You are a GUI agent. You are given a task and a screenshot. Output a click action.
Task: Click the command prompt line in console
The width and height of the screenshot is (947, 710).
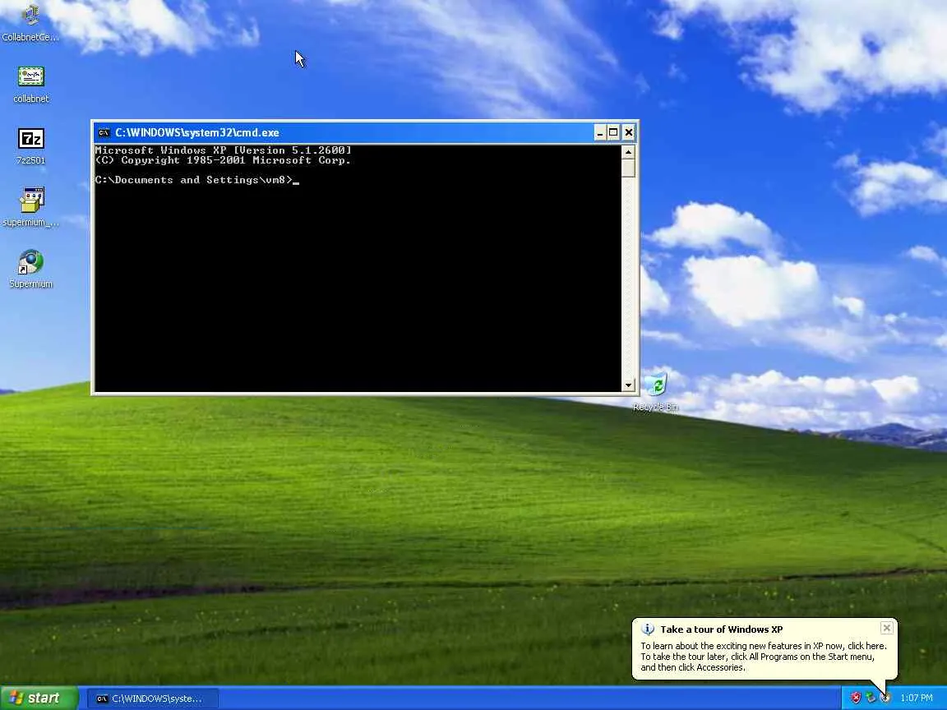click(197, 180)
